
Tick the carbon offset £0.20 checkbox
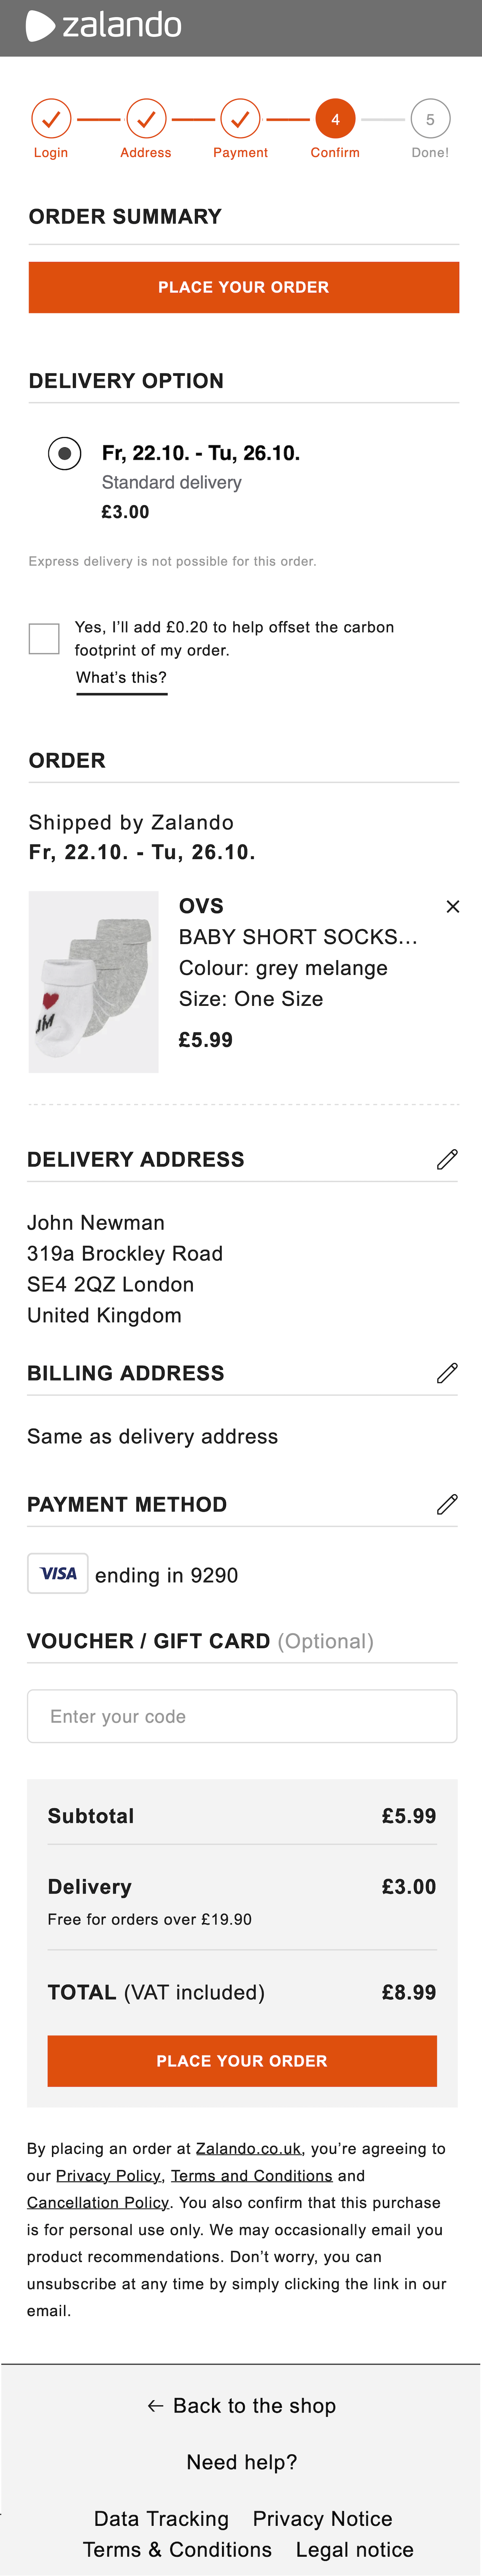point(44,638)
